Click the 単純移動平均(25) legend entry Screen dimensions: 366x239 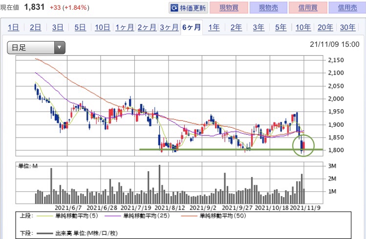pos(137,216)
